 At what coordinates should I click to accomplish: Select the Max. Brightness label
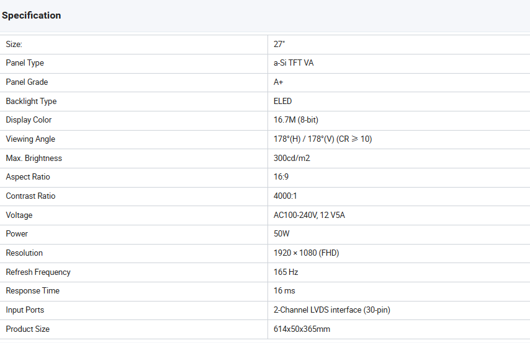pos(34,158)
